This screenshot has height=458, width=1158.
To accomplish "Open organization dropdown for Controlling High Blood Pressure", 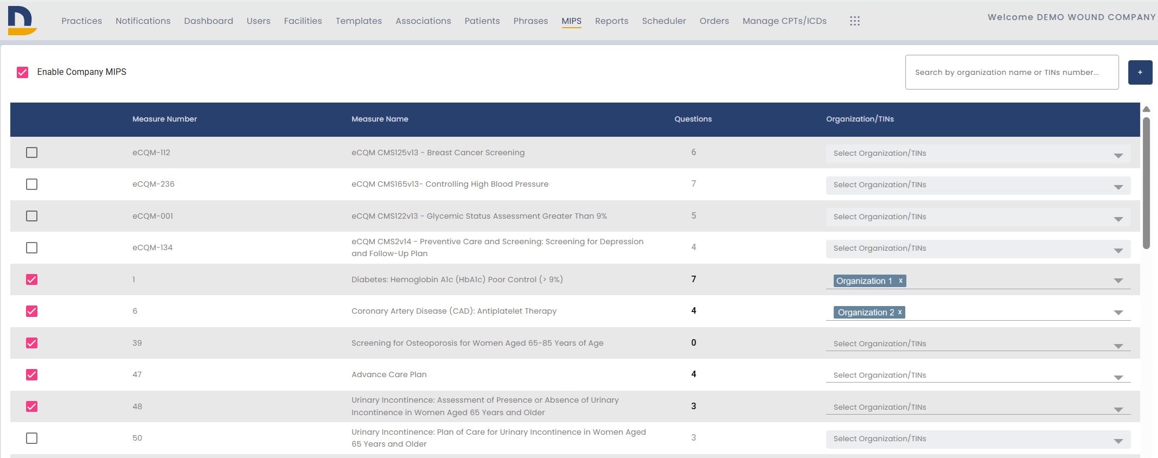I will (x=978, y=185).
